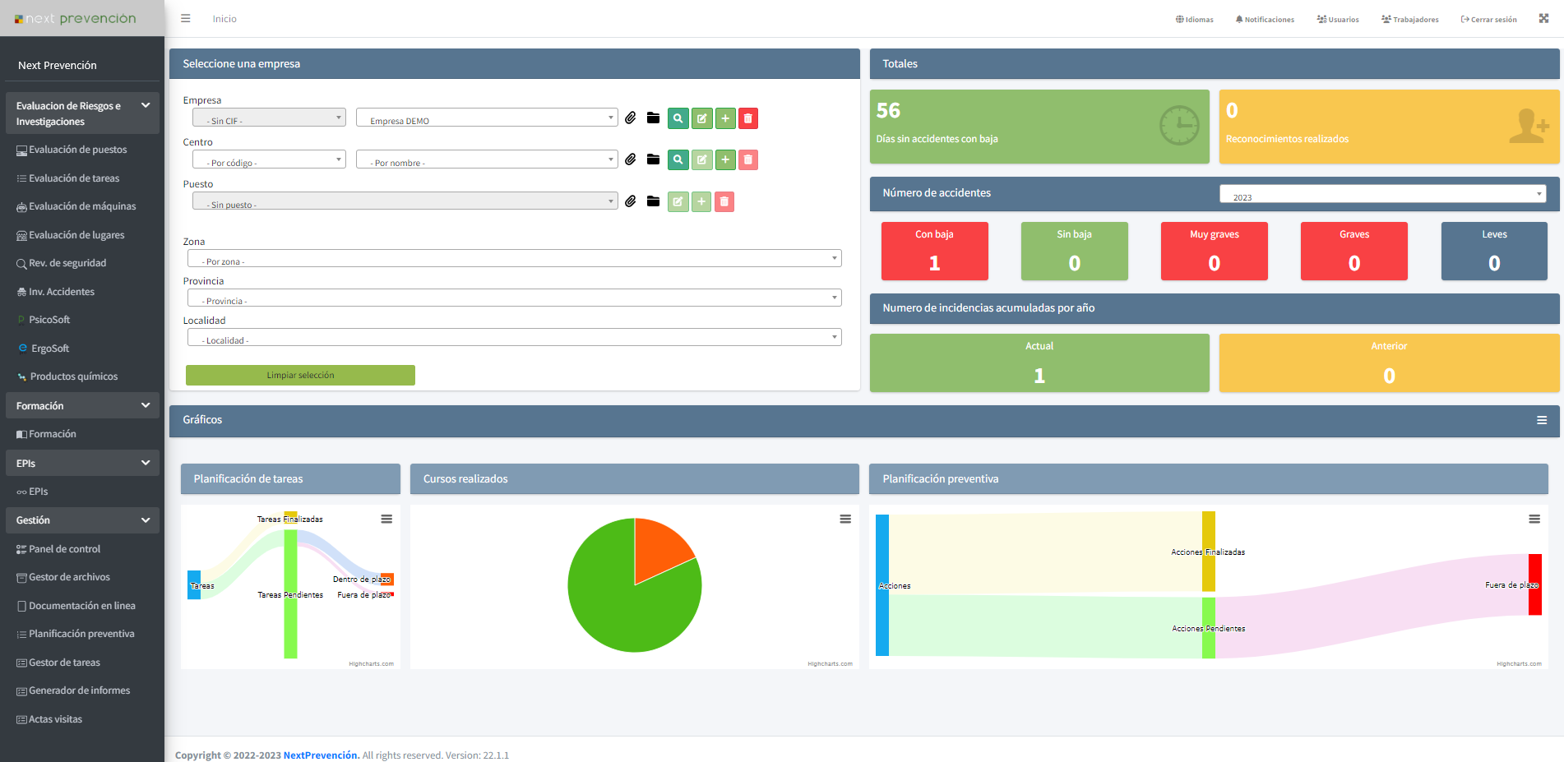Click the Empresa row red trash icon
The image size is (1564, 762).
[x=748, y=118]
